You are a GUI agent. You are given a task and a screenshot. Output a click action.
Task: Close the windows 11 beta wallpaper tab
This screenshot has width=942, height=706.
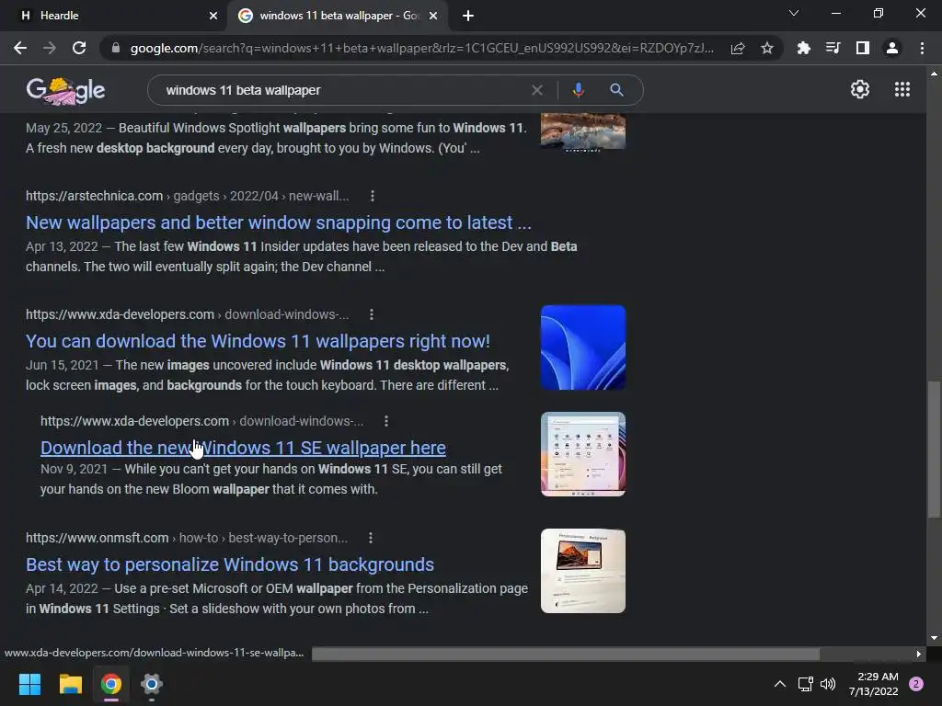coord(433,16)
